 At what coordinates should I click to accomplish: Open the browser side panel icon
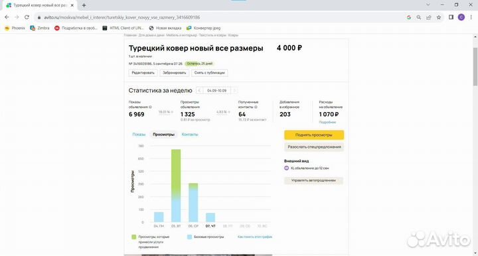pos(451,17)
